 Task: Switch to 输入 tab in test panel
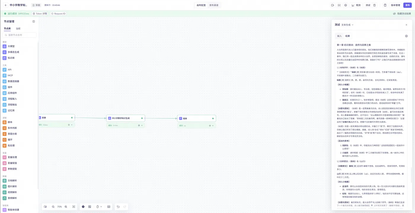tap(339, 36)
